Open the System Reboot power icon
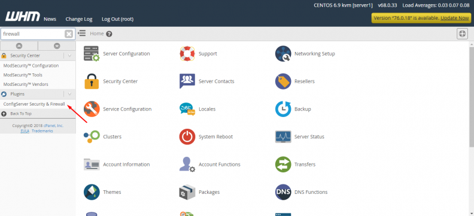 pyautogui.click(x=187, y=137)
